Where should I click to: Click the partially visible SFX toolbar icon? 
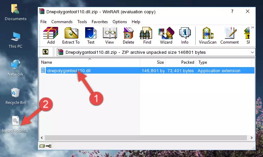(x=247, y=35)
